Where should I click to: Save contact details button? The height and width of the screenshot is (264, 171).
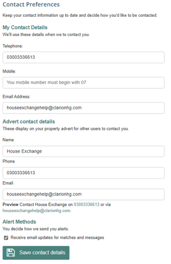click(36, 253)
